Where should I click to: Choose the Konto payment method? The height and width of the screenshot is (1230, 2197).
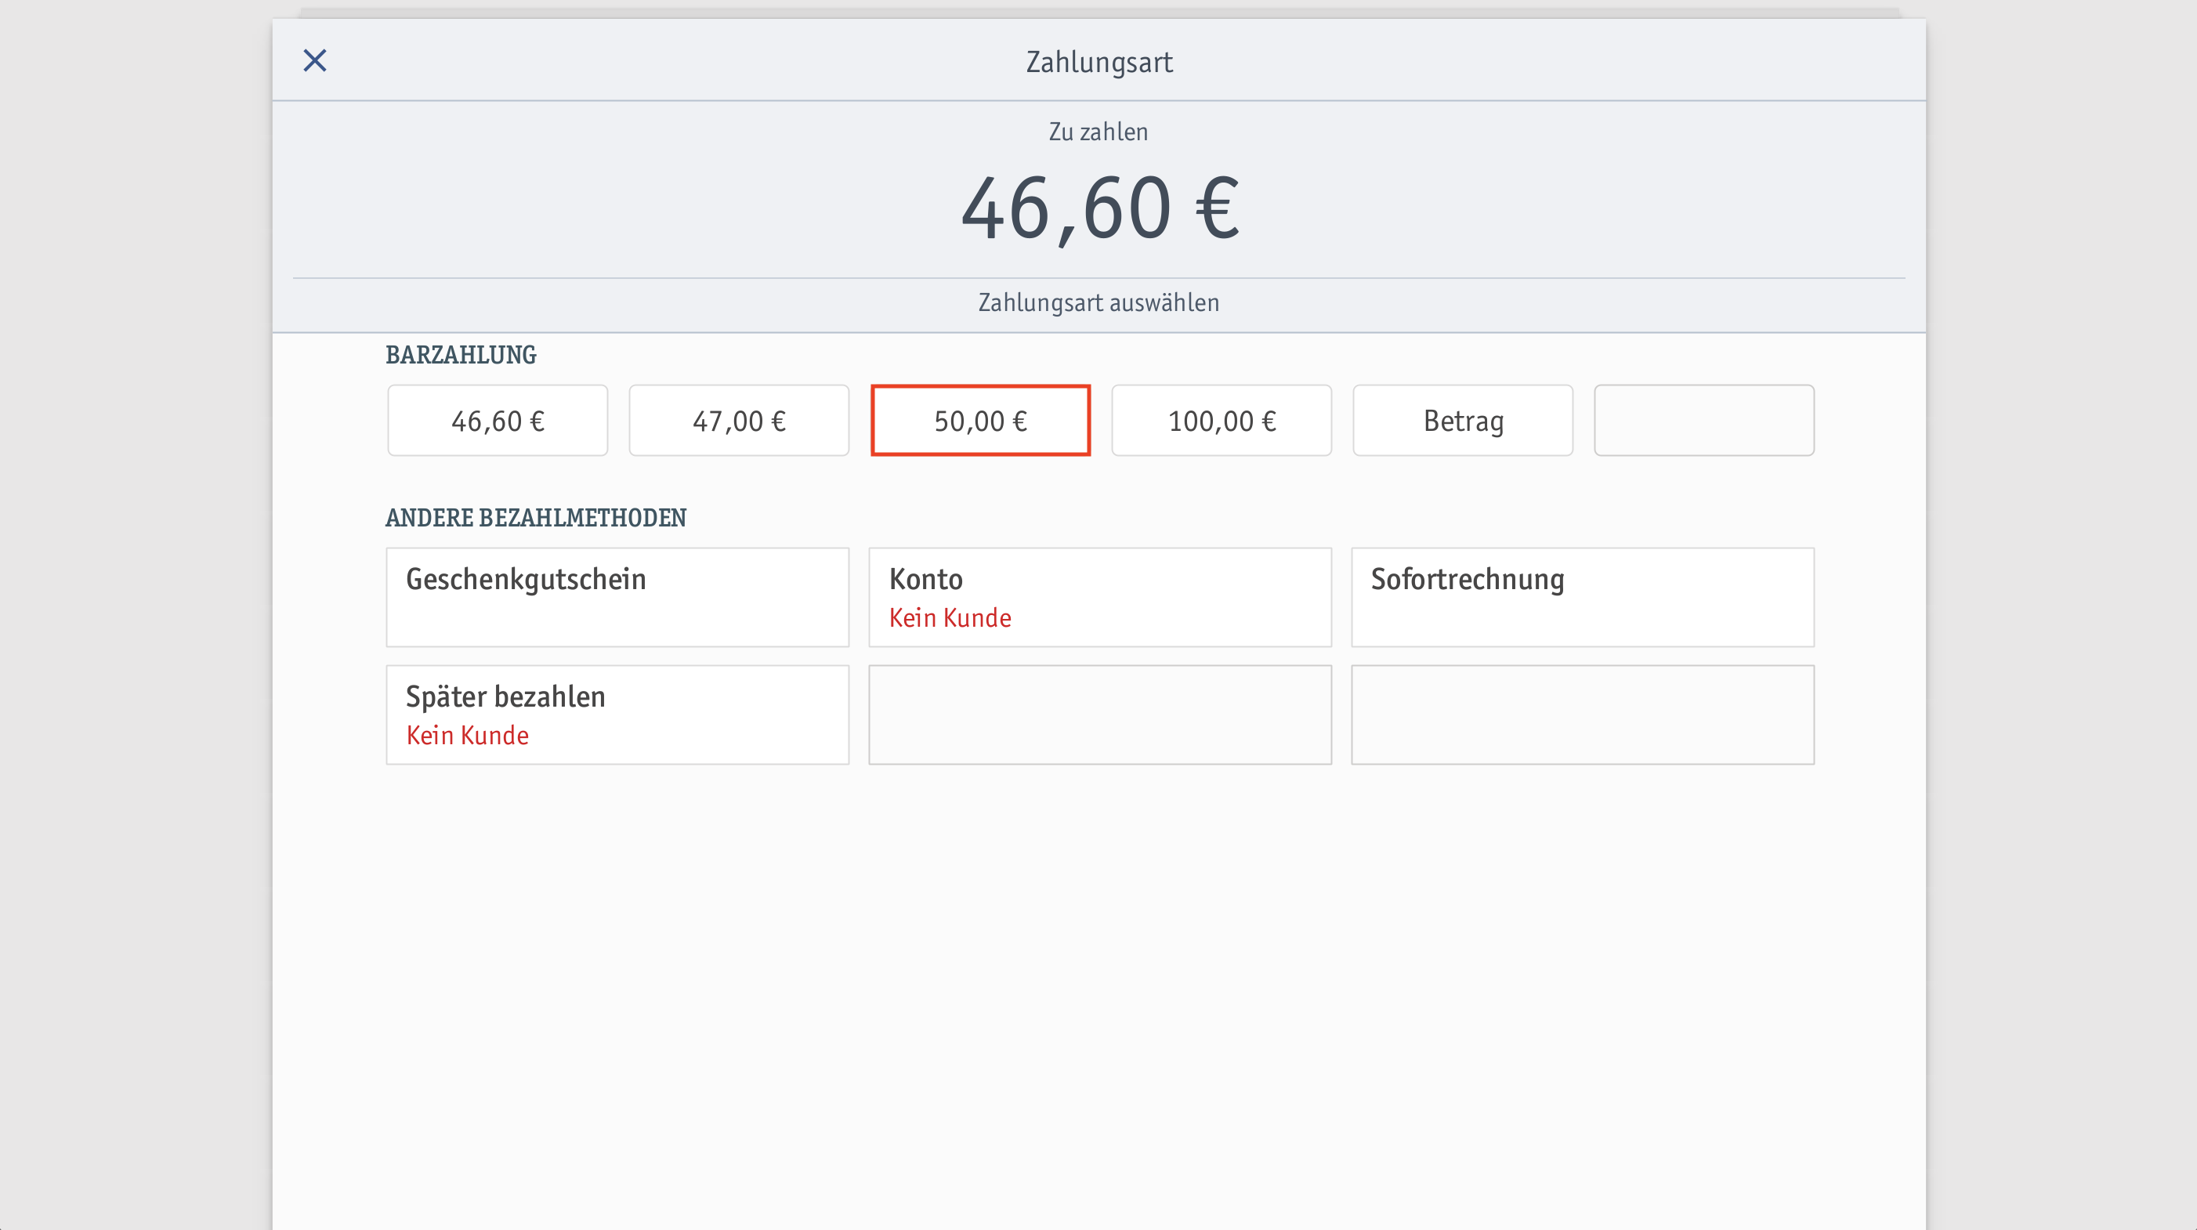[1100, 597]
